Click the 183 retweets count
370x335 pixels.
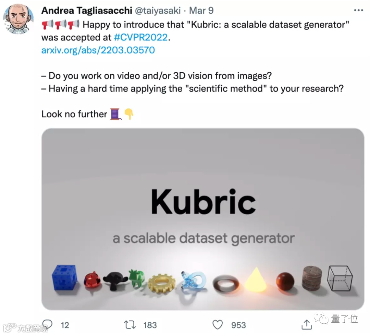(150, 325)
